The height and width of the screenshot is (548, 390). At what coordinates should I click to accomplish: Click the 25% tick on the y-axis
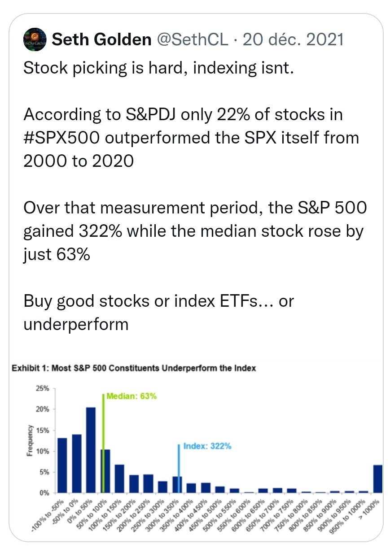click(43, 388)
